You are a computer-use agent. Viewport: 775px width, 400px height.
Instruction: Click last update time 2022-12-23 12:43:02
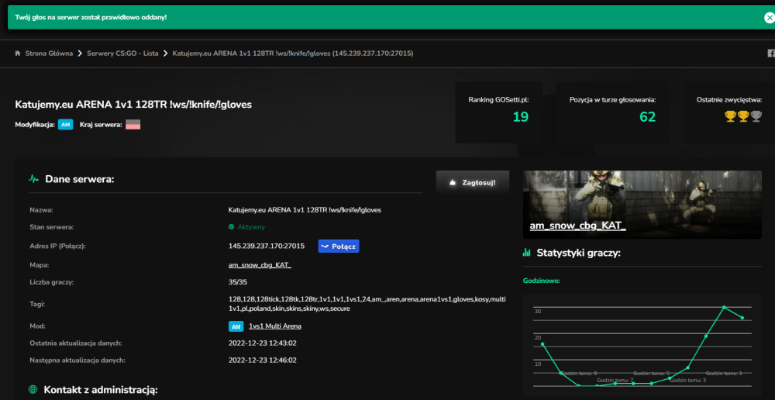[x=263, y=343]
